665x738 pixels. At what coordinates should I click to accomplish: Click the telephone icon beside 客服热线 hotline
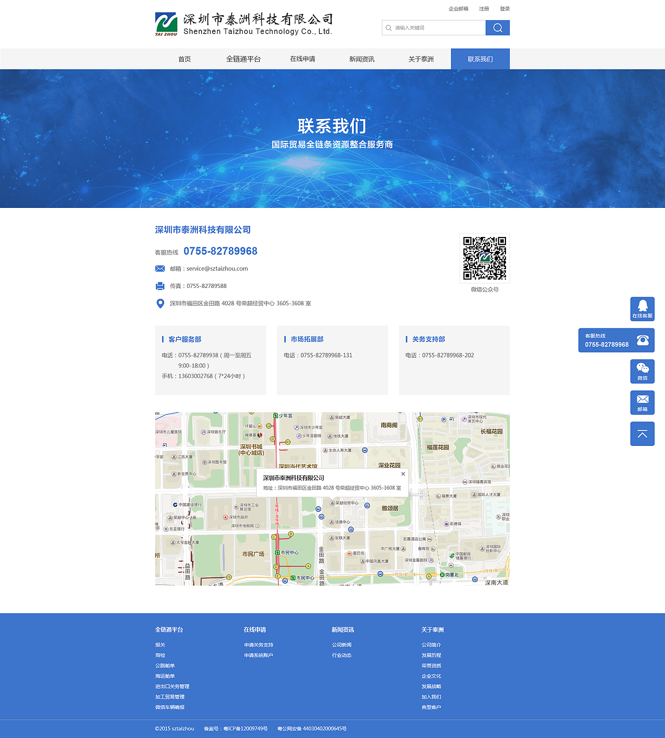point(642,340)
